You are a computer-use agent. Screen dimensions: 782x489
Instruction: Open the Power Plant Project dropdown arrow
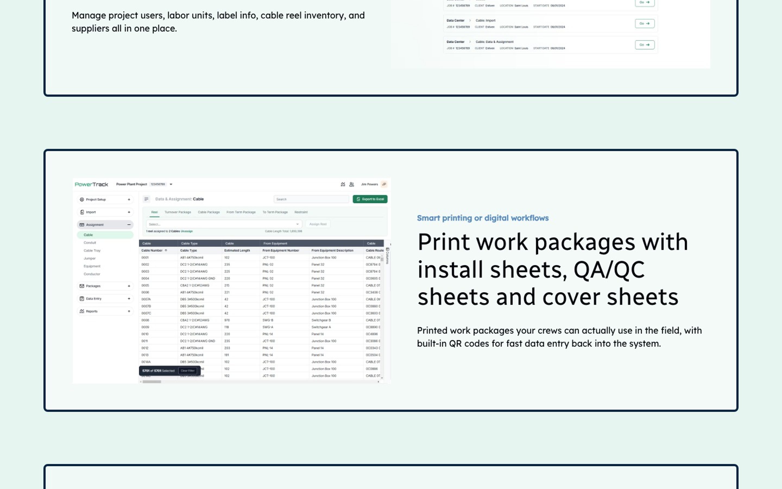point(171,184)
